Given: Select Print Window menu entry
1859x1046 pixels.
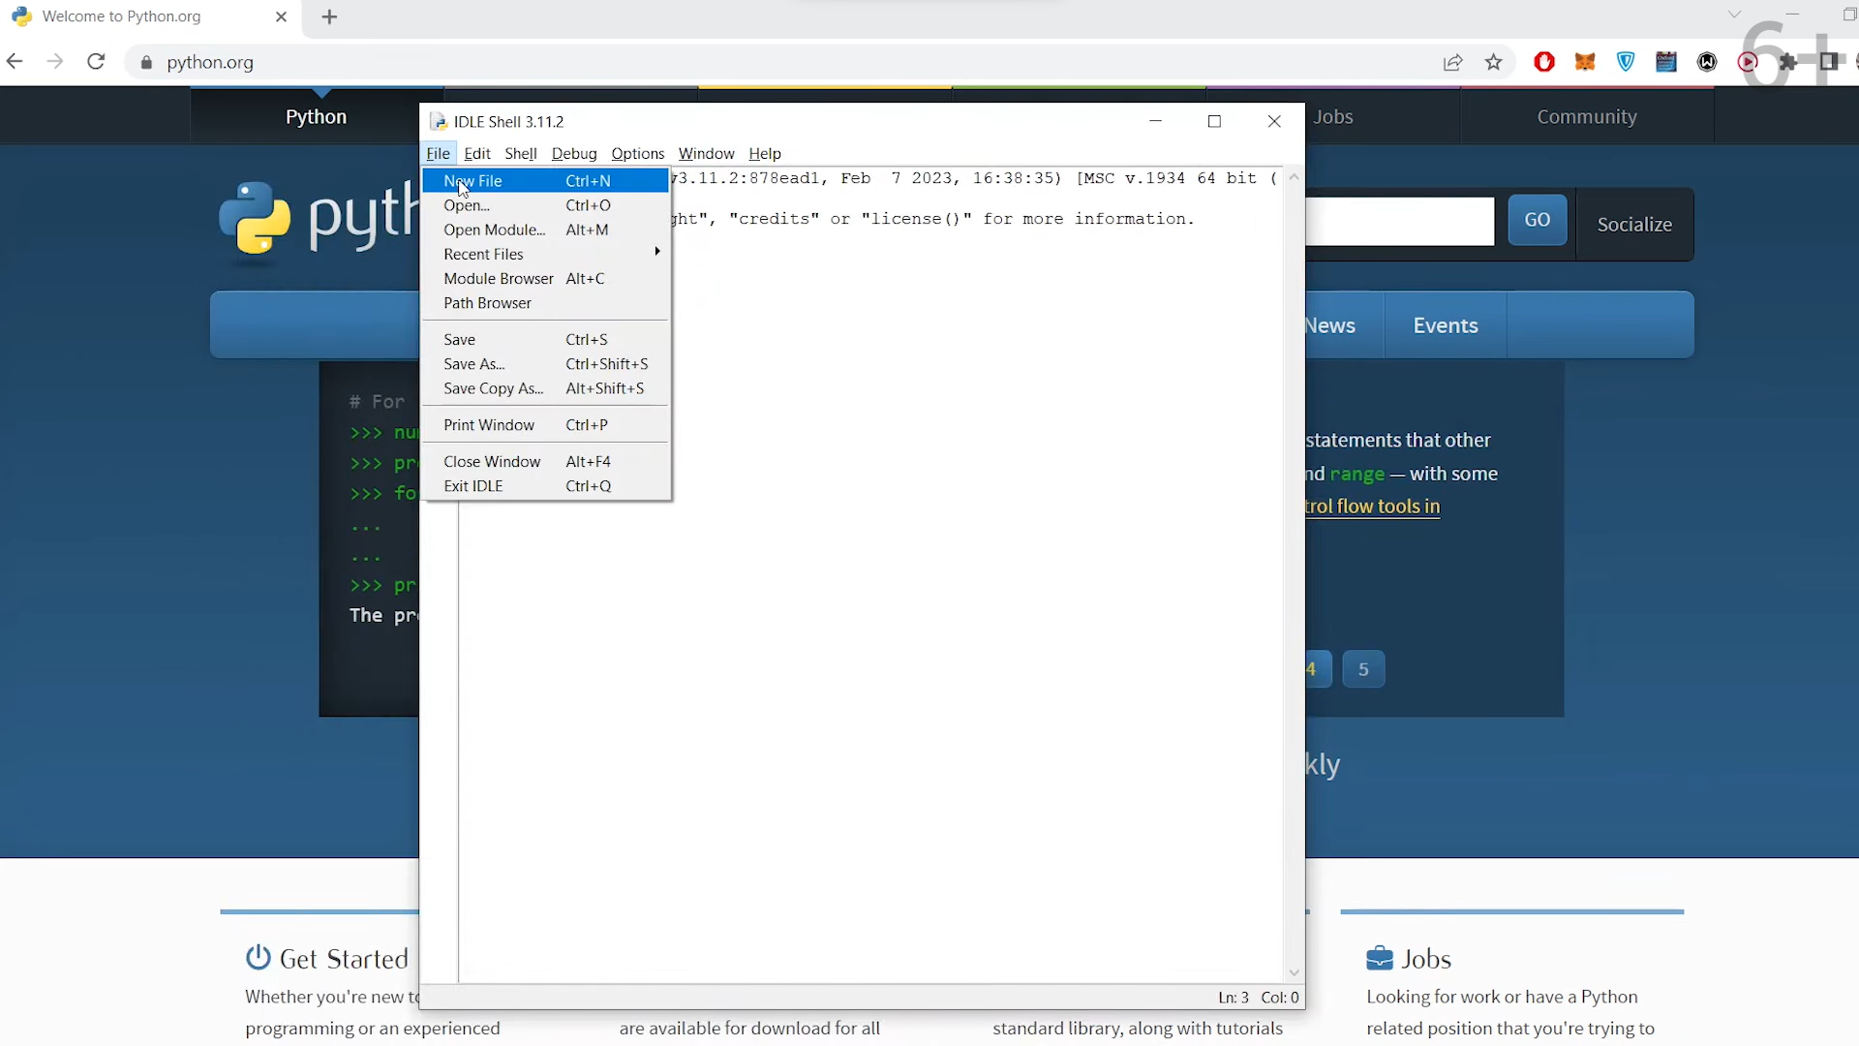Looking at the screenshot, I should click(546, 425).
